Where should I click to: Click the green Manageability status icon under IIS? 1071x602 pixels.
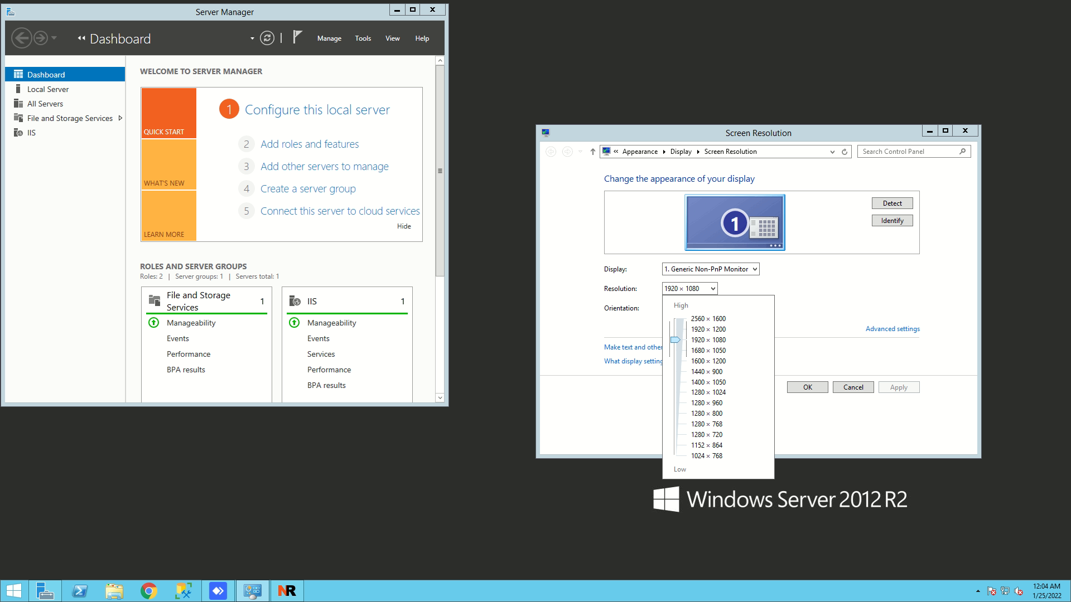[x=295, y=323]
